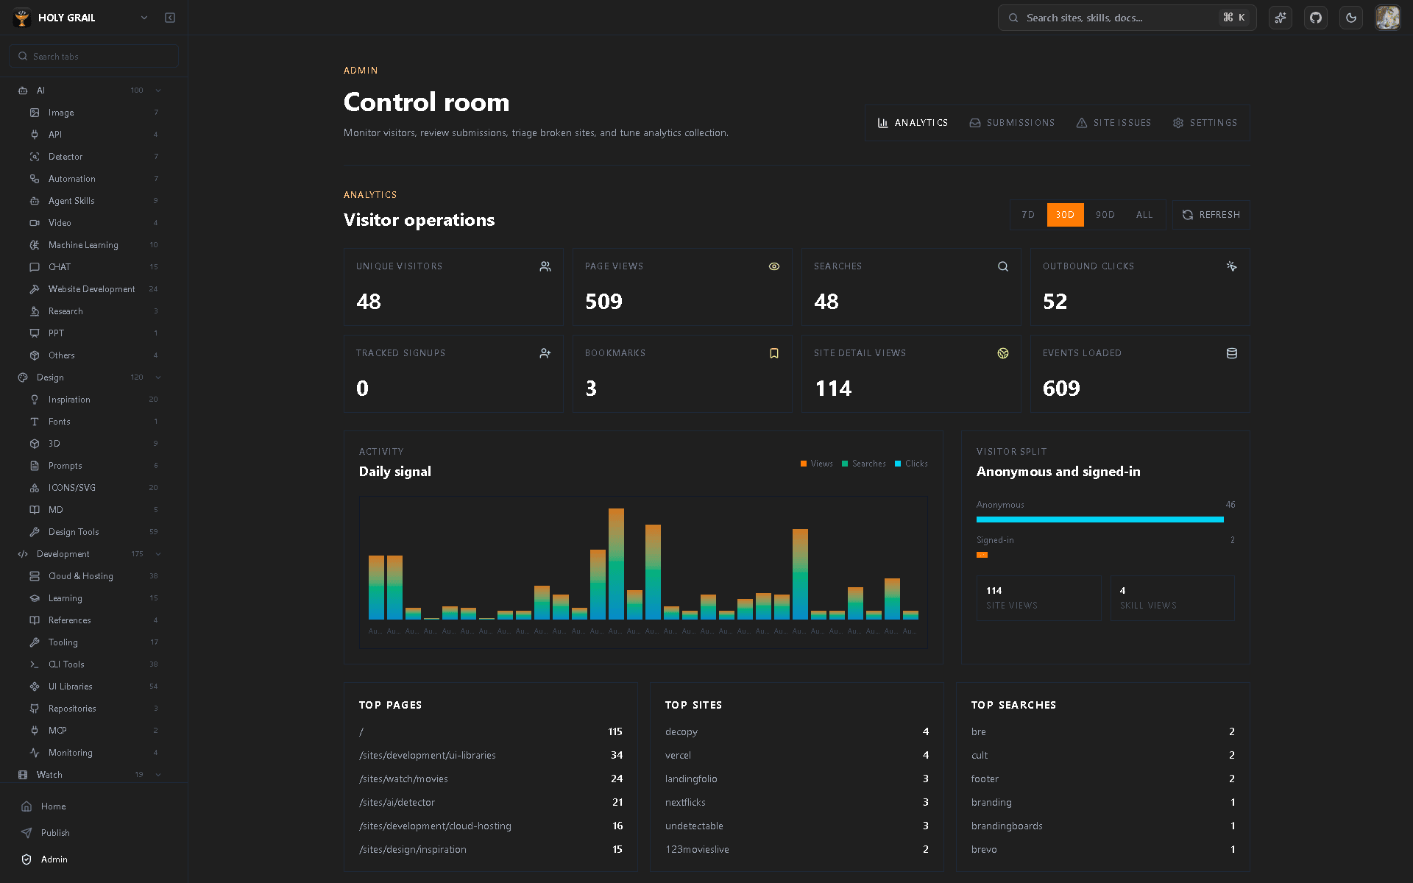Select the 30D time range
The width and height of the screenshot is (1413, 883).
1065,215
